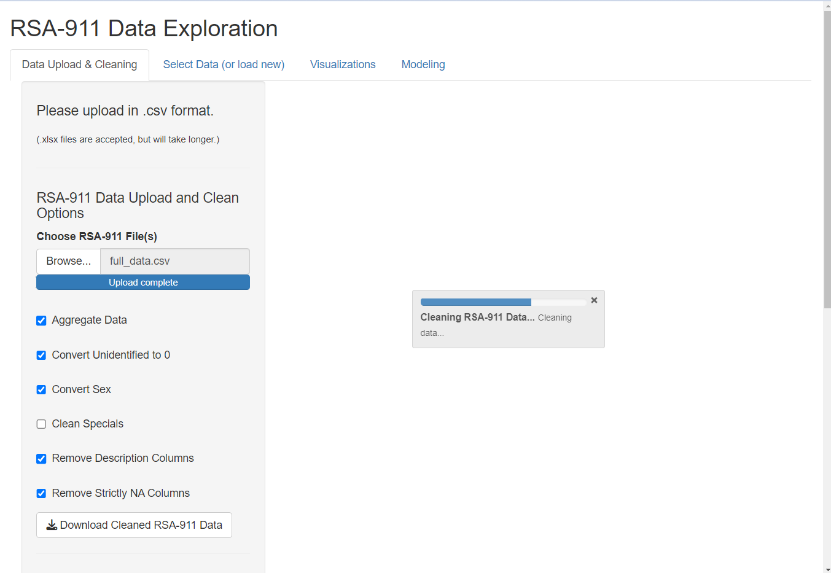Screen dimensions: 831x573
Task: Toggle Remove Strictly NA Columns checkbox
Action: pyautogui.click(x=41, y=493)
